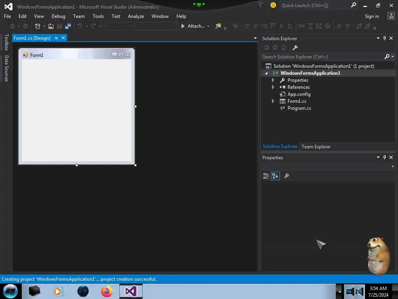Open the Test menu
The width and height of the screenshot is (398, 299).
click(x=116, y=16)
